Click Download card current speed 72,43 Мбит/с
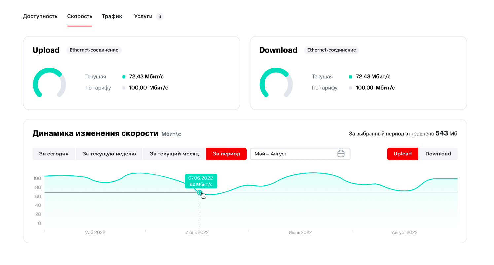The image size is (494, 265). pos(373,77)
